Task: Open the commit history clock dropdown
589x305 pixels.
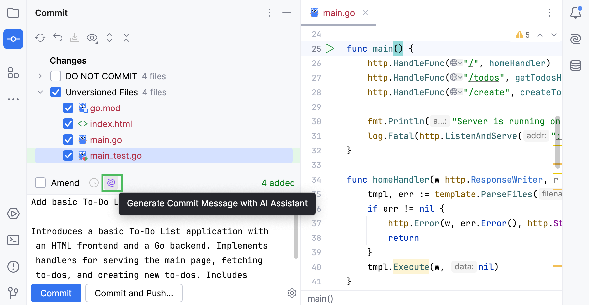Action: point(94,183)
